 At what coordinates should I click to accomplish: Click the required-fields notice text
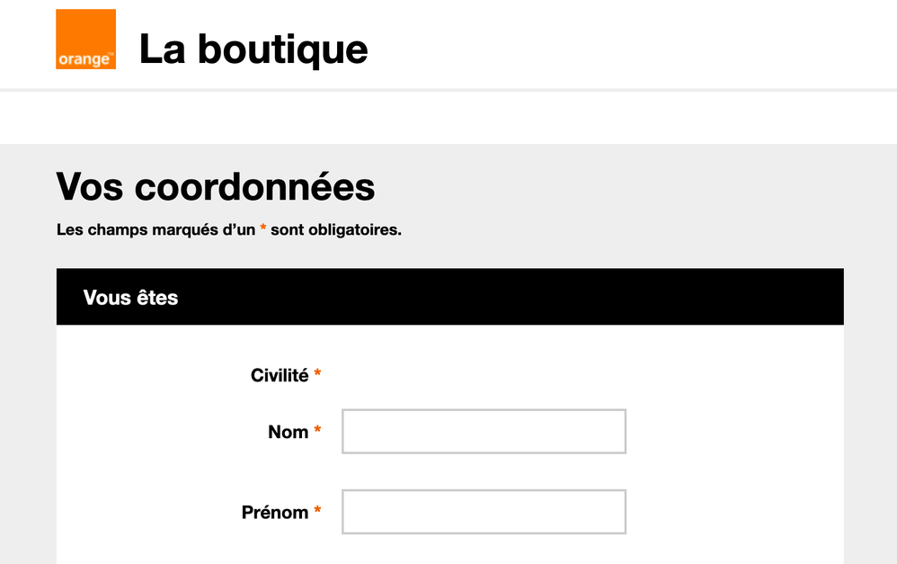230,229
